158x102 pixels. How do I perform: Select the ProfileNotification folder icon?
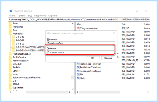[x=10, y=54]
